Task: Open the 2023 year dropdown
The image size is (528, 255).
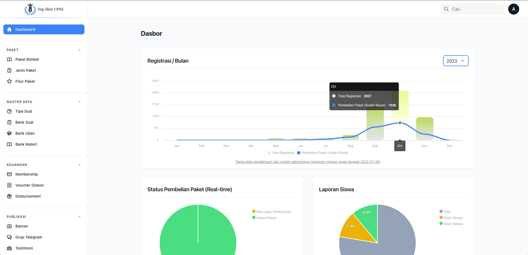Action: click(456, 61)
